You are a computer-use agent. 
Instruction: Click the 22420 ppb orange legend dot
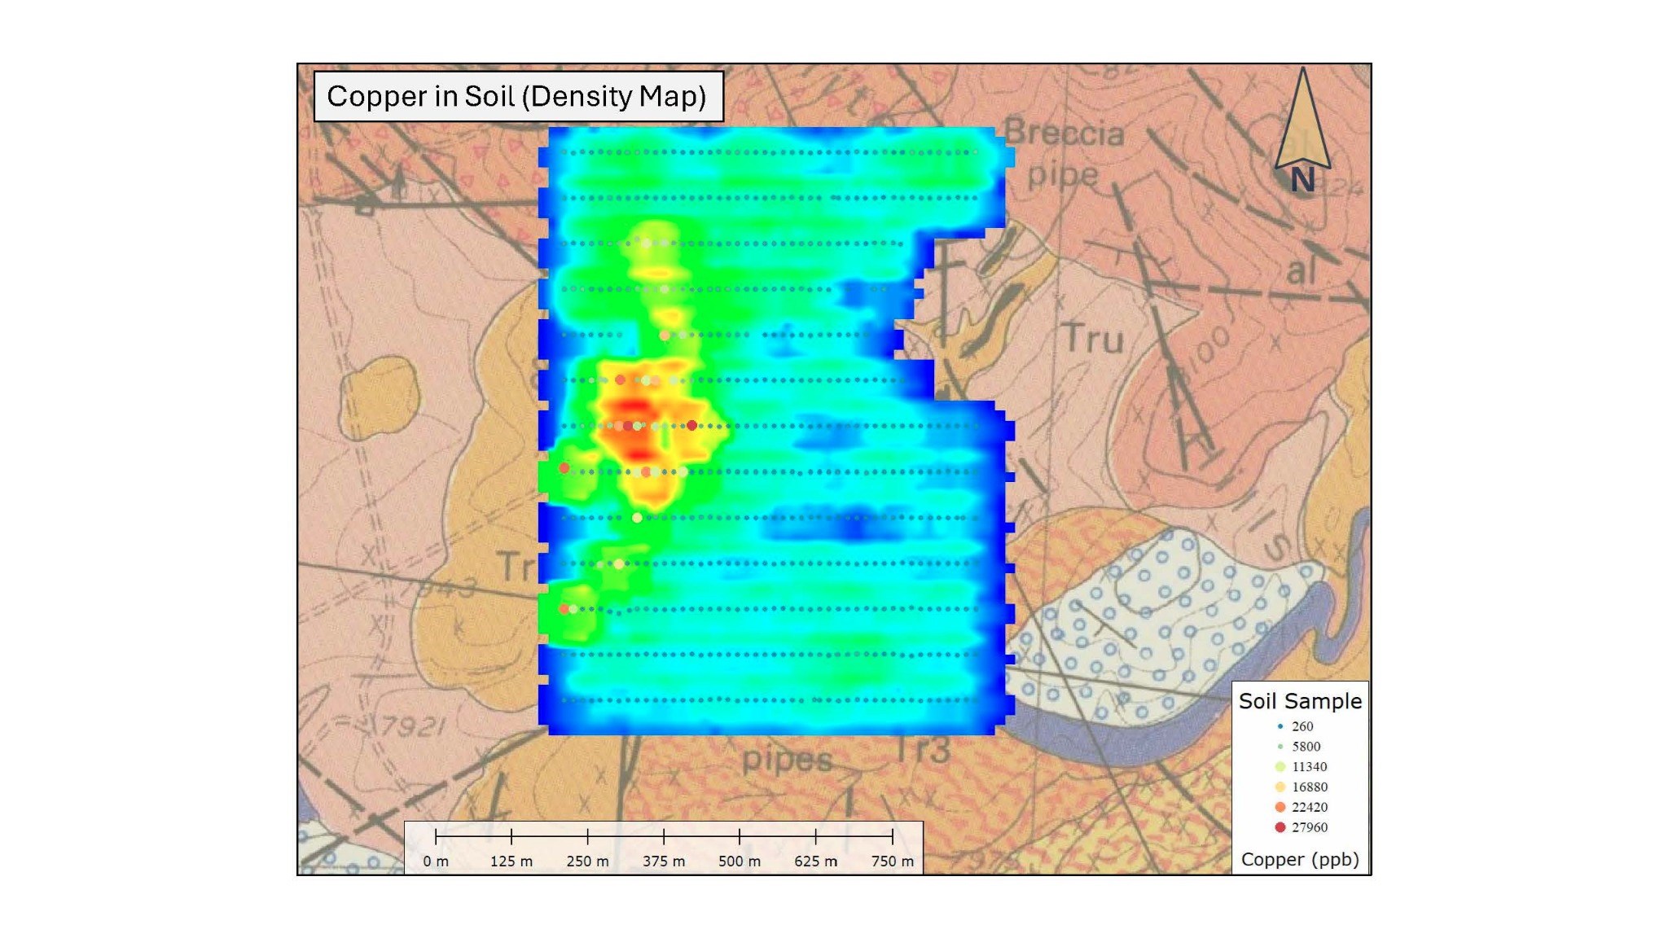(x=1280, y=808)
